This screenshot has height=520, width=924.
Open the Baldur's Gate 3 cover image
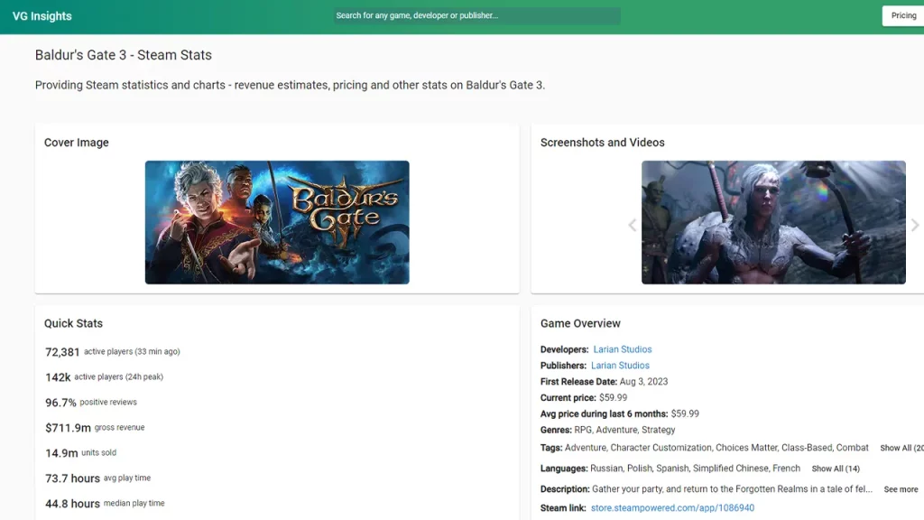277,222
